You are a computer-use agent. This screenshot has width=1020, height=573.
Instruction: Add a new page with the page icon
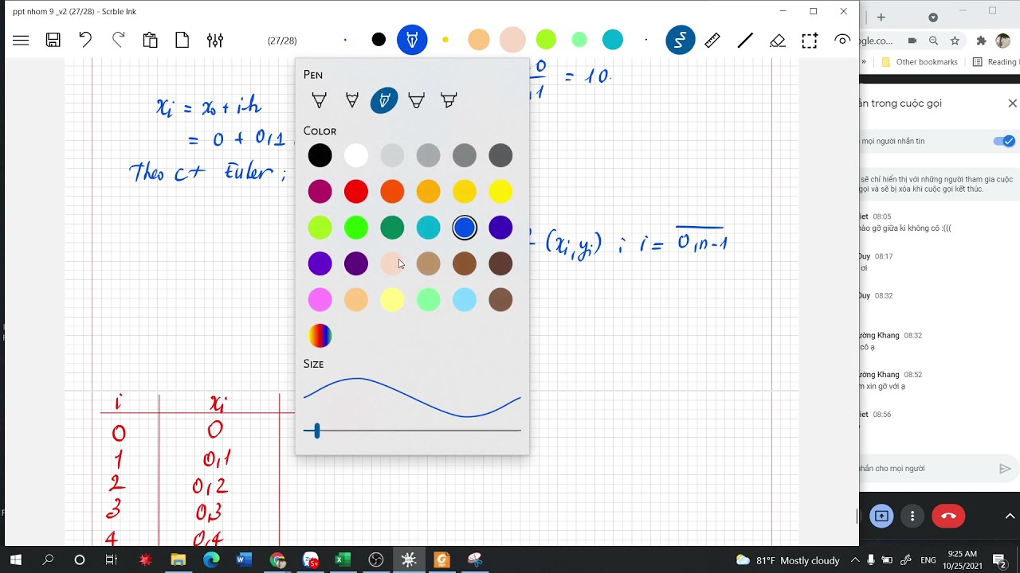click(182, 40)
